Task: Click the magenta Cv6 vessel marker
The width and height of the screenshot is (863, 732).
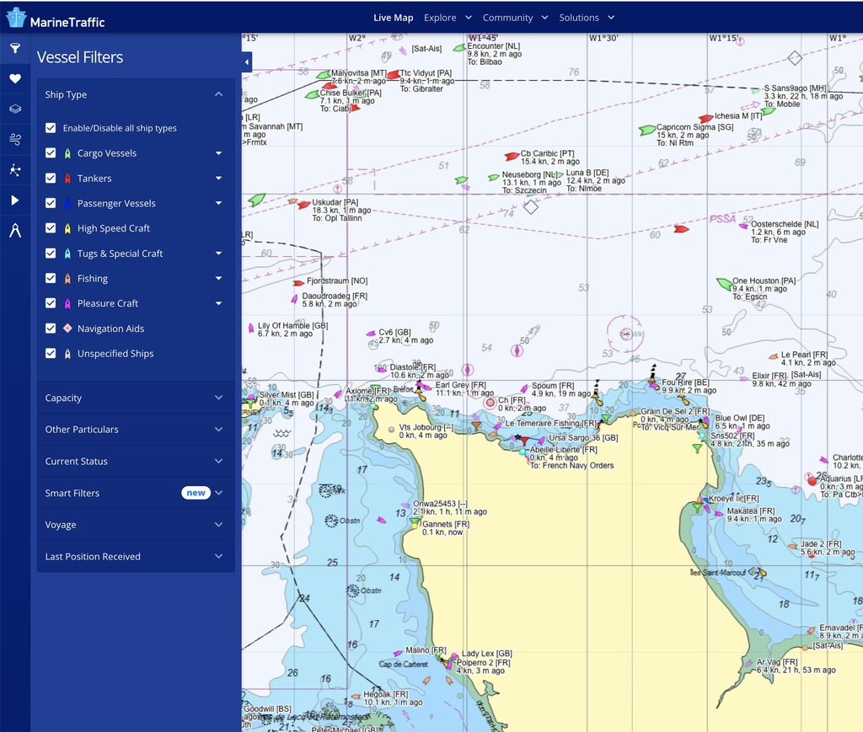Action: [371, 334]
